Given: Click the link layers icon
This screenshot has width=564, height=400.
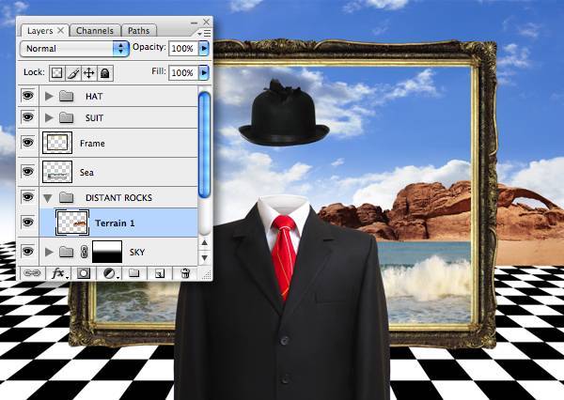Looking at the screenshot, I should [32, 273].
